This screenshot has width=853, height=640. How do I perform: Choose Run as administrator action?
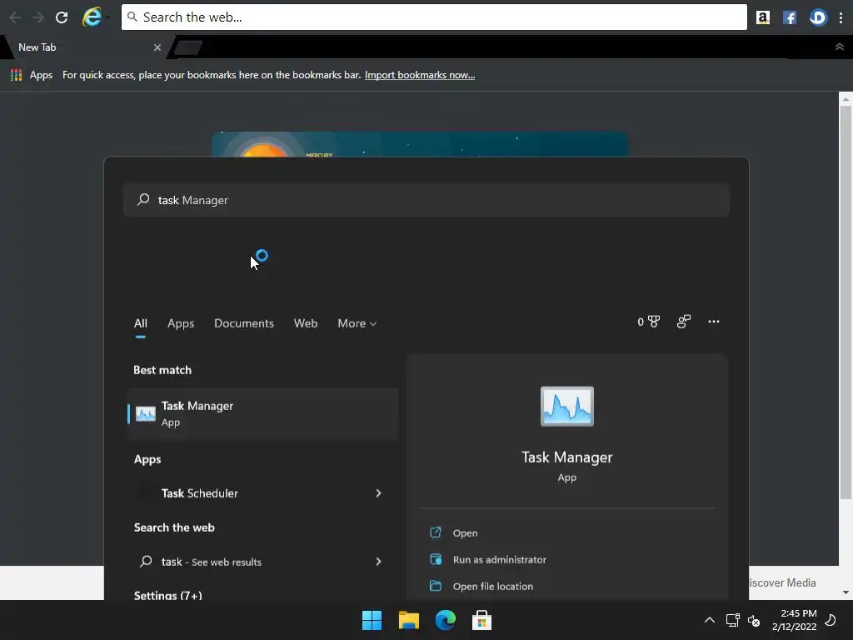pyautogui.click(x=500, y=559)
